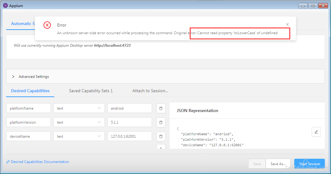Open type dropdown for platformName

79,108
